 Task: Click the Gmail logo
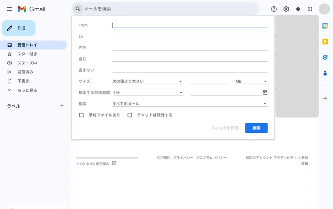coord(31,9)
